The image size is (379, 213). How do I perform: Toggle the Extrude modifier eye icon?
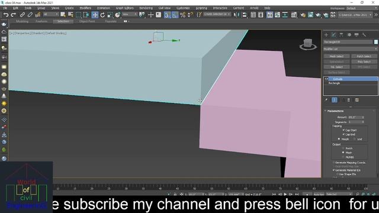tap(326, 79)
